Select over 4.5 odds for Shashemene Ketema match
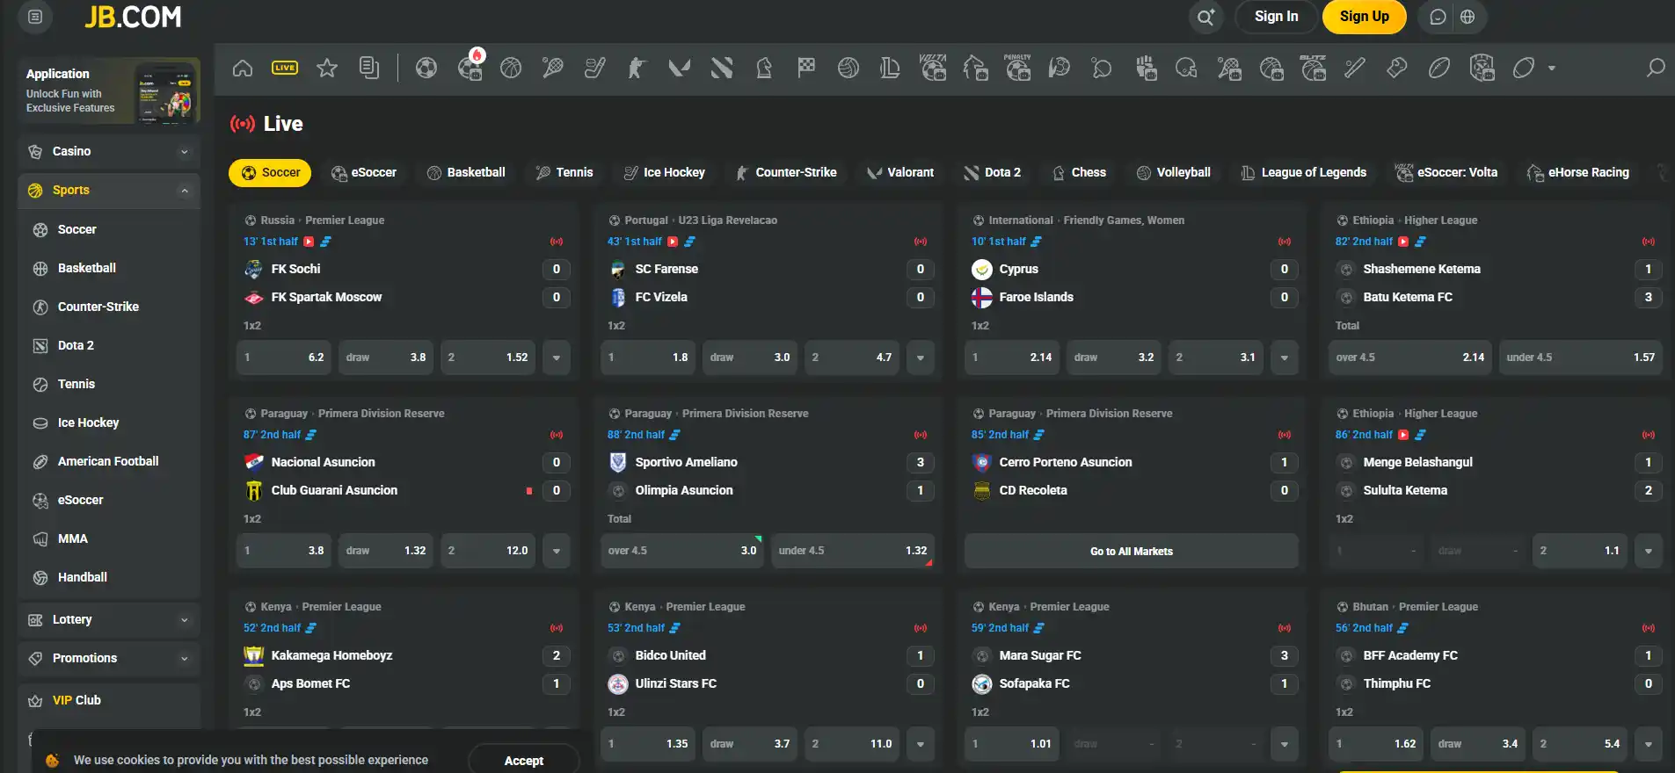 coord(1409,358)
